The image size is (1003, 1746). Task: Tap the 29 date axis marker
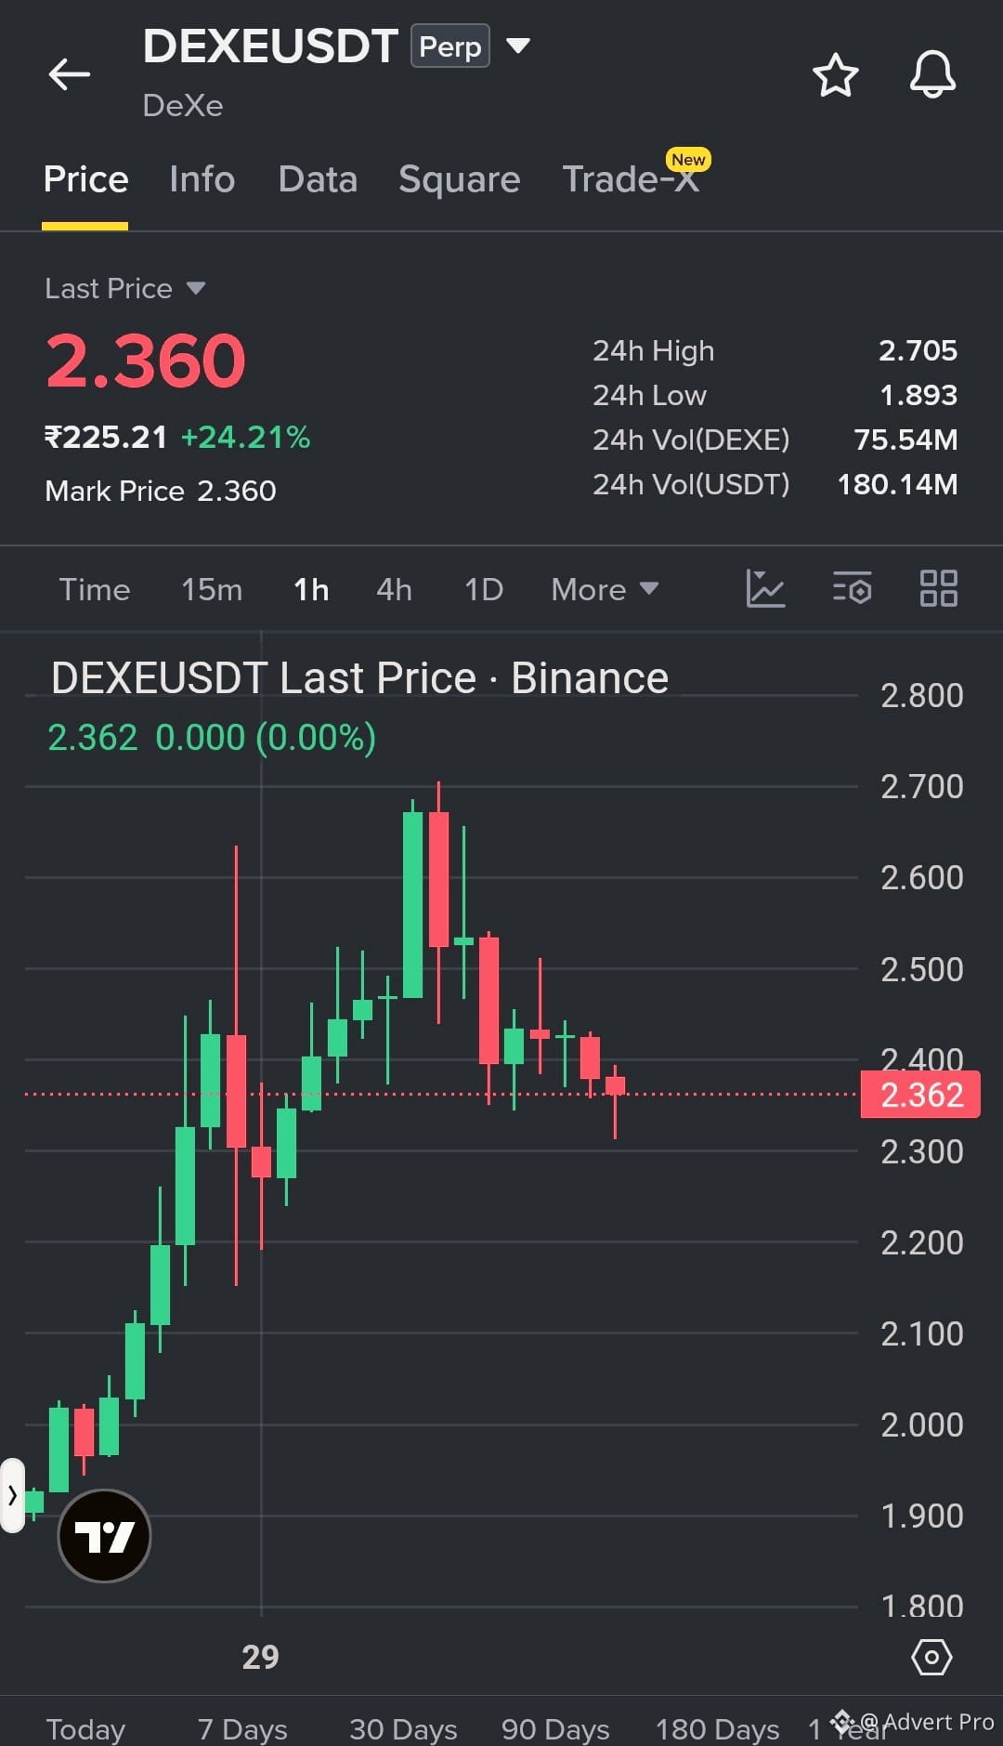(x=260, y=1656)
